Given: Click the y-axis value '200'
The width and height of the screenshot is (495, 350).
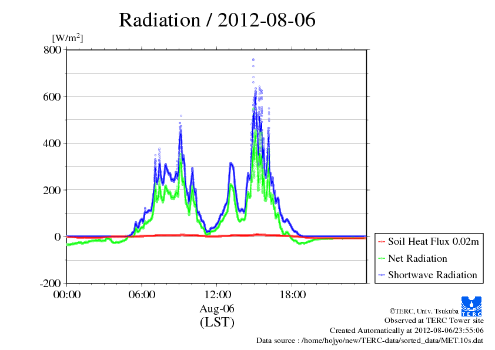Looking at the screenshot, I should point(52,190).
